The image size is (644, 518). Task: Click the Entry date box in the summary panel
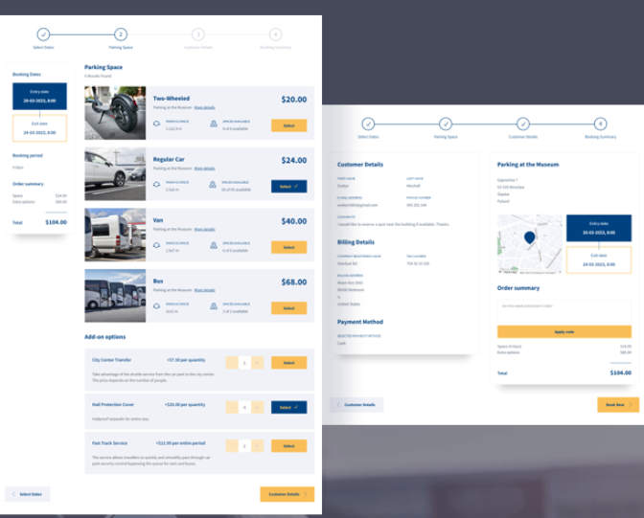point(599,228)
